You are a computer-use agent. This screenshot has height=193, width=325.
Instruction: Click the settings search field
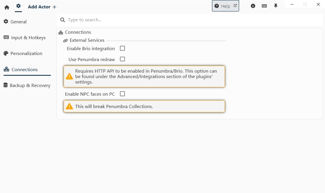point(194,20)
